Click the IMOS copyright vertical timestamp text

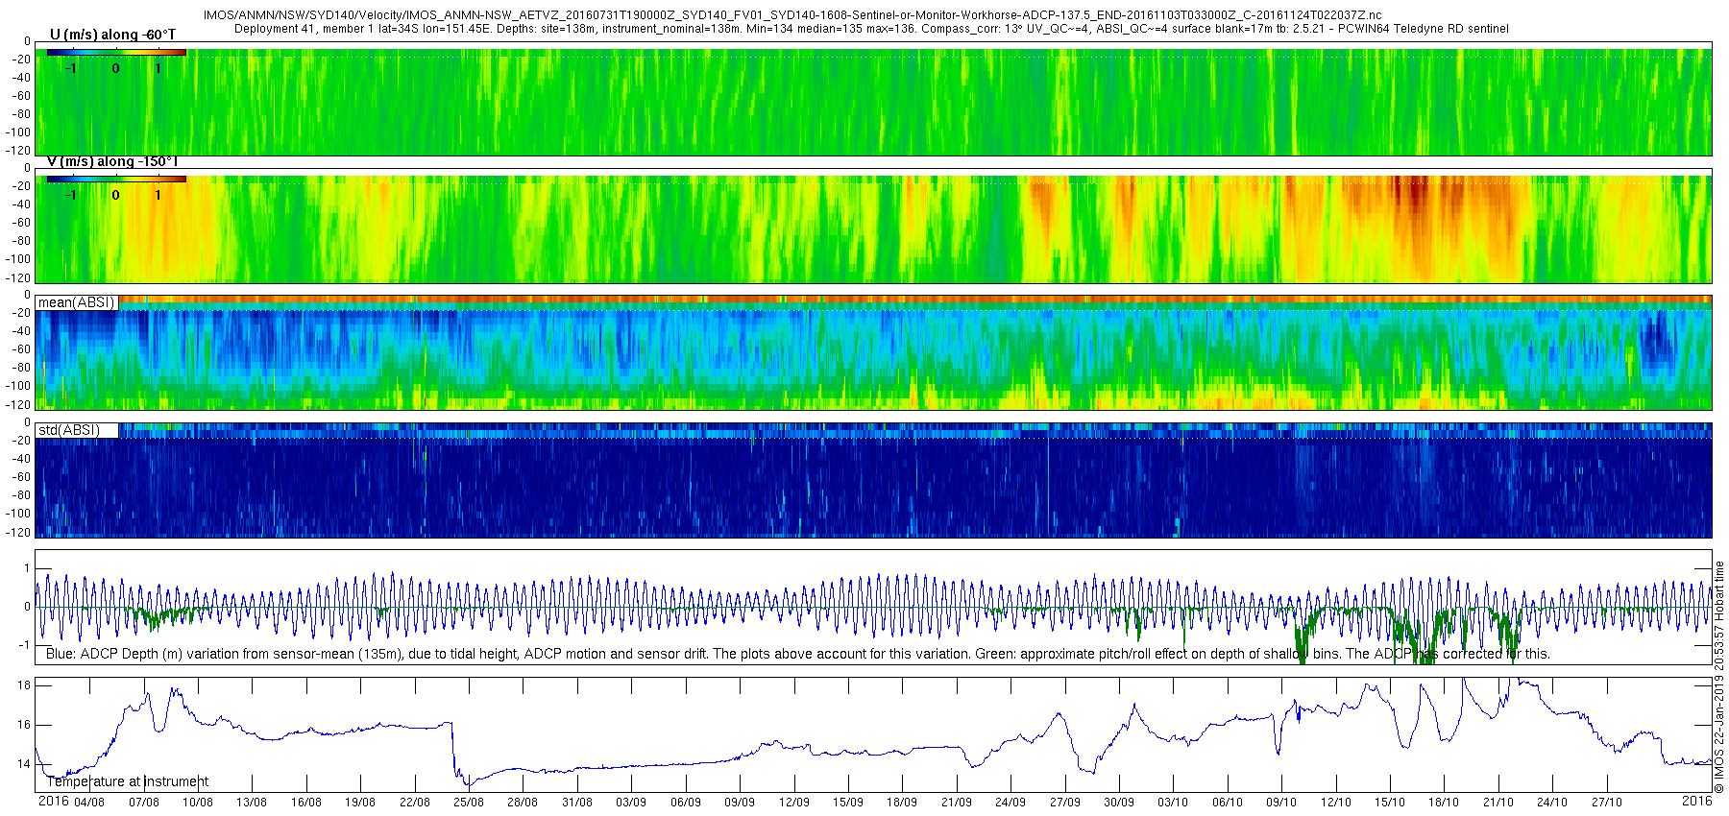[x=1720, y=676]
